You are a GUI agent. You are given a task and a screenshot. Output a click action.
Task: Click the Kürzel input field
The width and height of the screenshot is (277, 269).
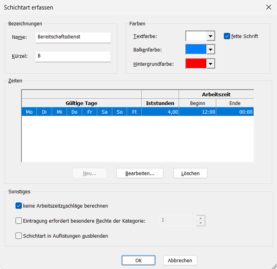[x=73, y=56]
